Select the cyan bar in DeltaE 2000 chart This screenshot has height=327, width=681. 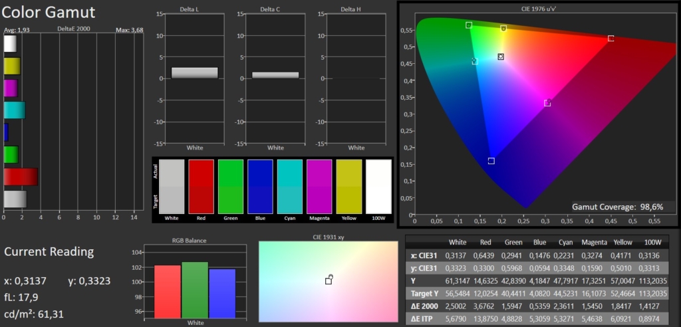click(x=14, y=110)
